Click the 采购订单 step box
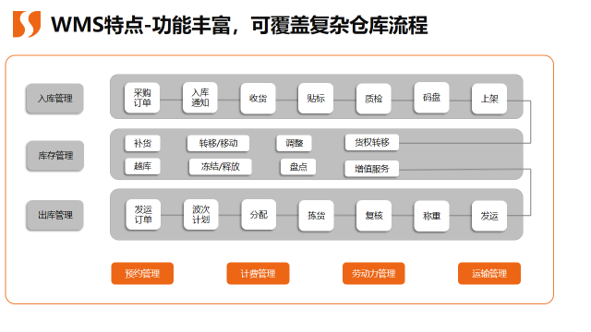This screenshot has height=332, width=591. coord(142,98)
